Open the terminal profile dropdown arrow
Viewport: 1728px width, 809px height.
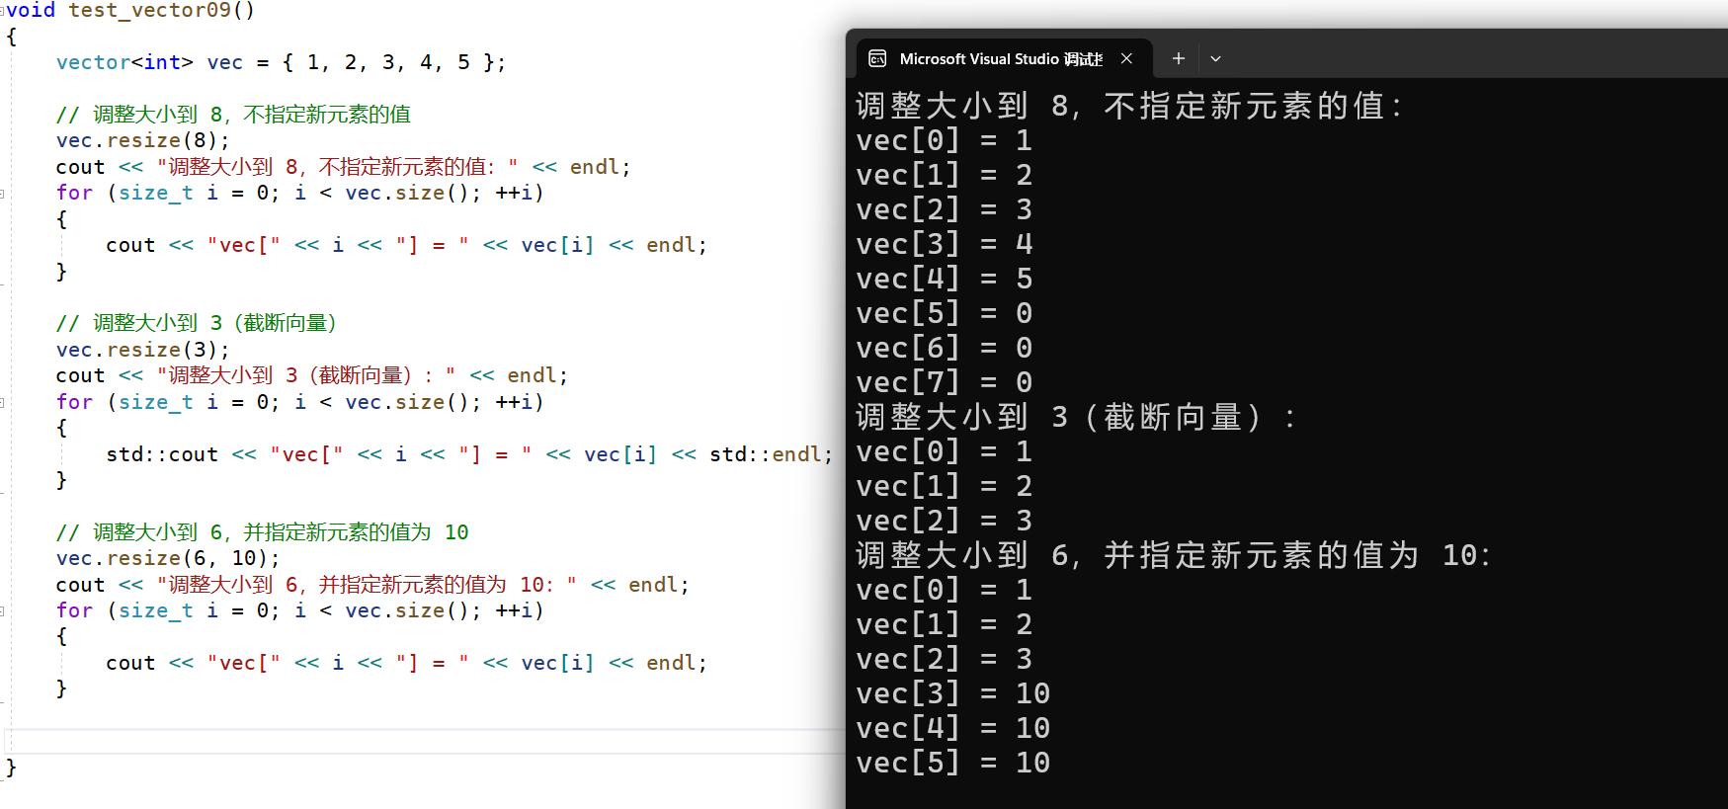1215,59
